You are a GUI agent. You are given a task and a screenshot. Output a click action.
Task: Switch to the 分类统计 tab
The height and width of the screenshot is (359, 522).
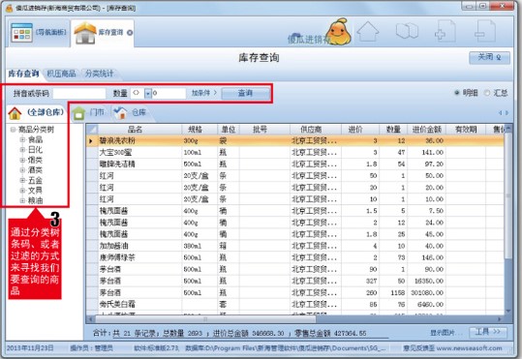click(x=99, y=74)
